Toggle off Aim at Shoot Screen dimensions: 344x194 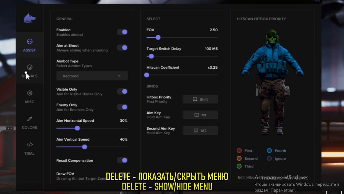[122, 47]
